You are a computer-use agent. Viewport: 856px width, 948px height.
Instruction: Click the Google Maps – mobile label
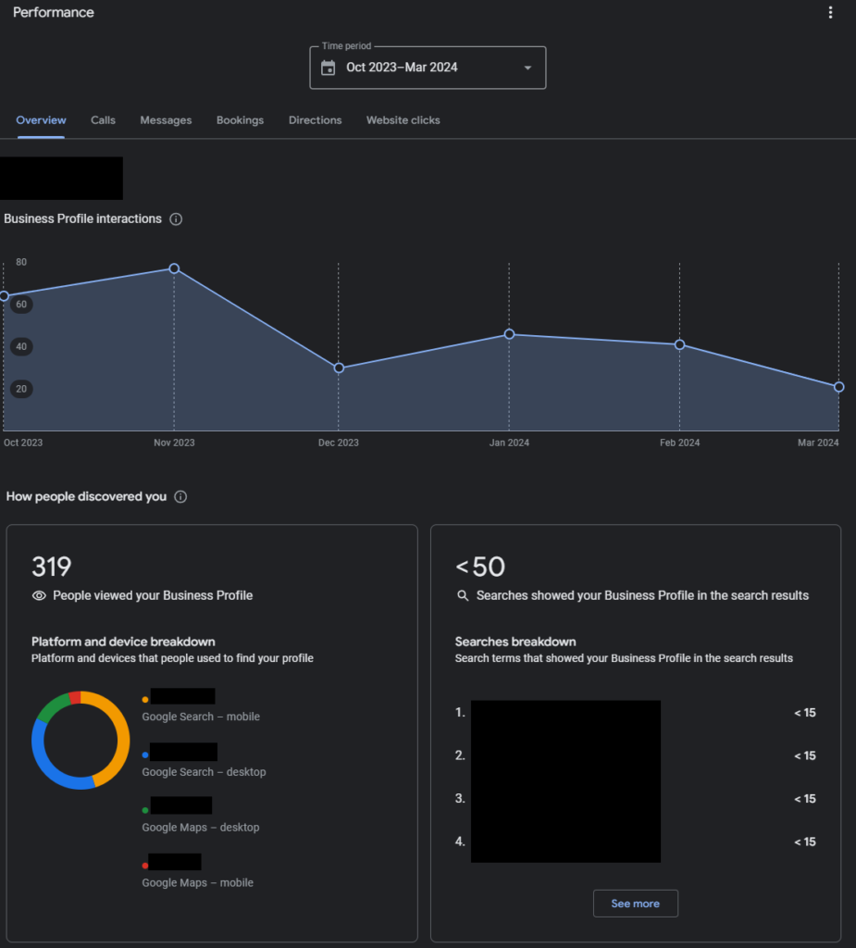(198, 882)
